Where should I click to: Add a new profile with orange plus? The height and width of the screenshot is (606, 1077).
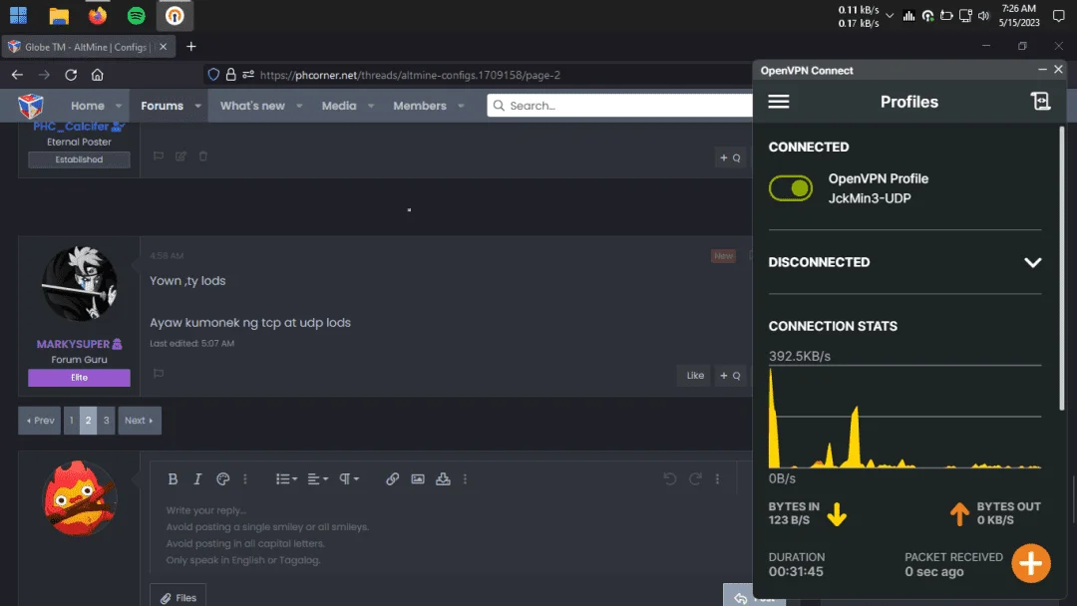coord(1030,563)
